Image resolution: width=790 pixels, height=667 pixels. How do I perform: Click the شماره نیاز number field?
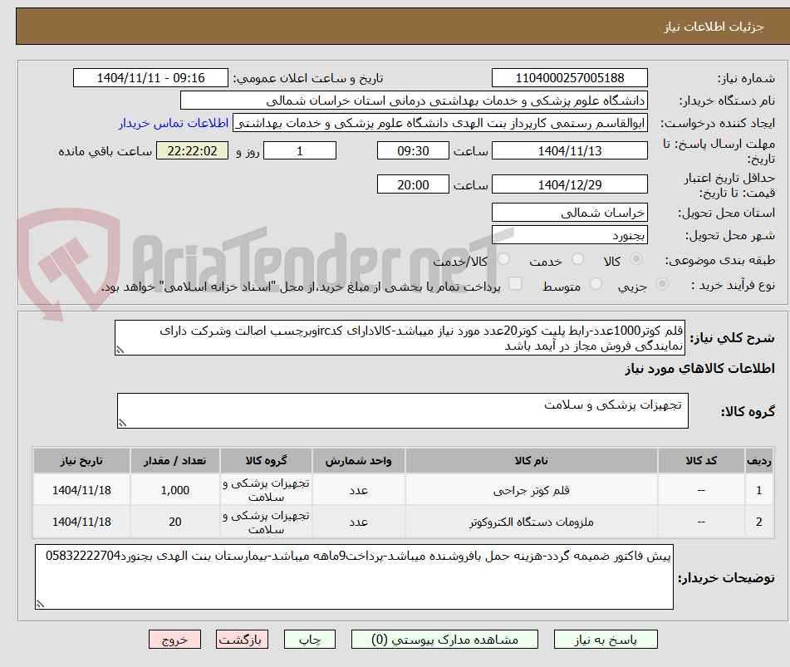coord(569,78)
